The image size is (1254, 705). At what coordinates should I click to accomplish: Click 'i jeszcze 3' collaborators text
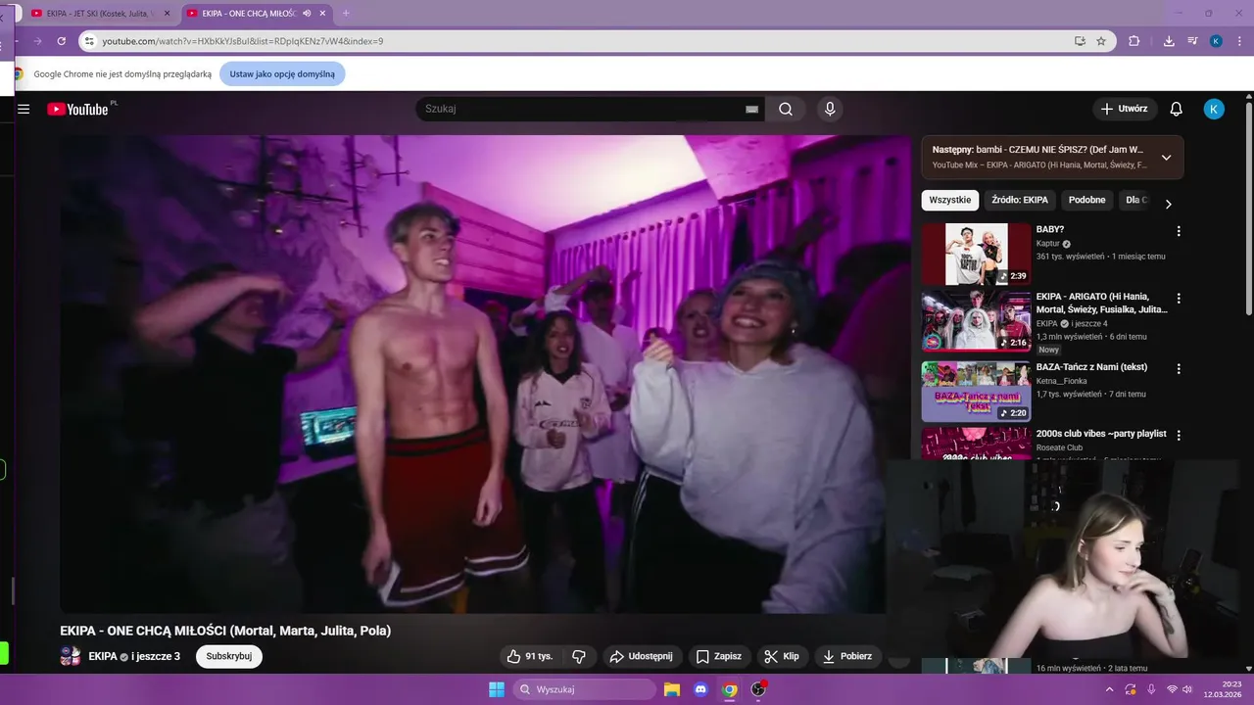point(156,656)
